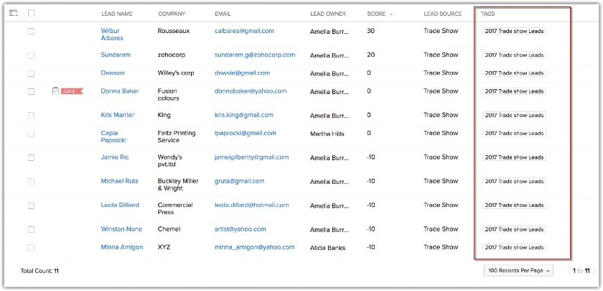Click lead owner Alicia Banks
Viewport: 603px width, 291px height.
[327, 248]
